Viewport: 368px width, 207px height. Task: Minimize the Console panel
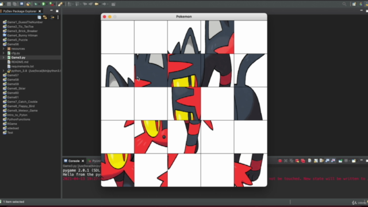[362, 160]
